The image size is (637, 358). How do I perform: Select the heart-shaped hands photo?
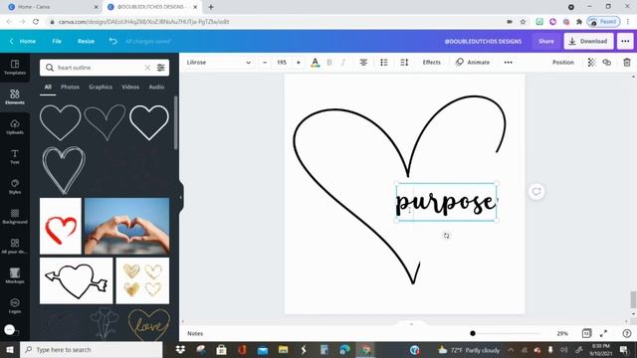point(126,226)
